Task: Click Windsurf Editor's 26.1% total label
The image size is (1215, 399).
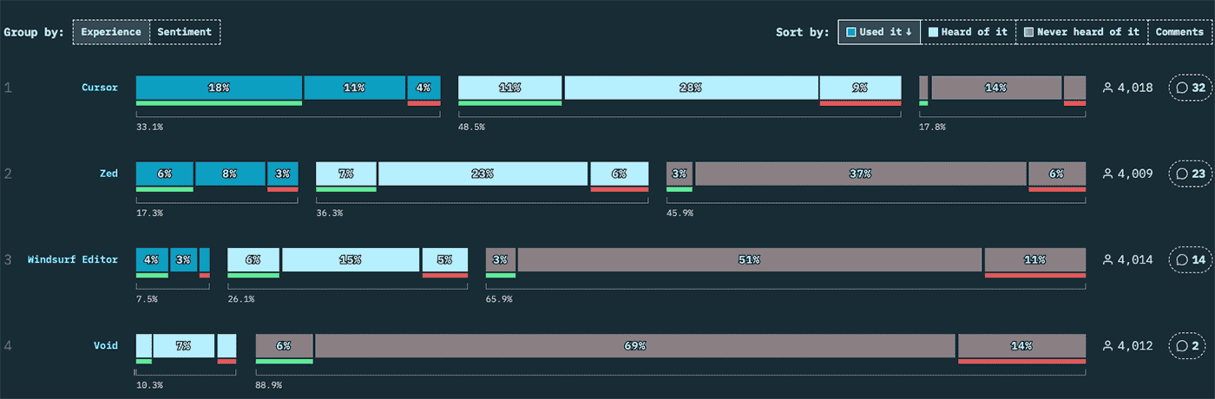Action: (240, 298)
